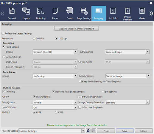The height and width of the screenshot is (134, 154).
Task: Click the refresh favorite settings icon
Action: click(88, 131)
